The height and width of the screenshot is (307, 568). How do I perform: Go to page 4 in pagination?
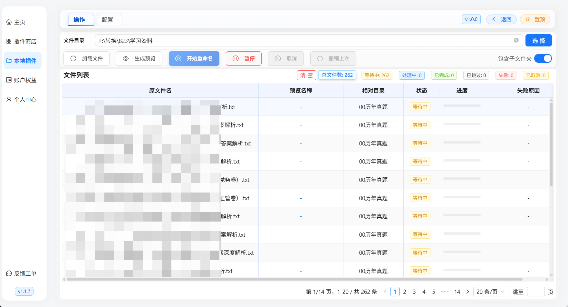[424, 292]
